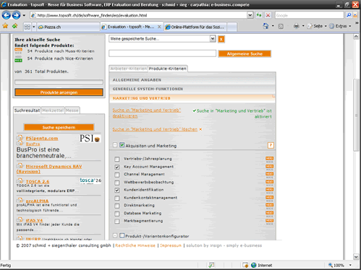Open the Microsoft Dynamics NAV link
This screenshot has width=361, height=270.
pos(49,169)
